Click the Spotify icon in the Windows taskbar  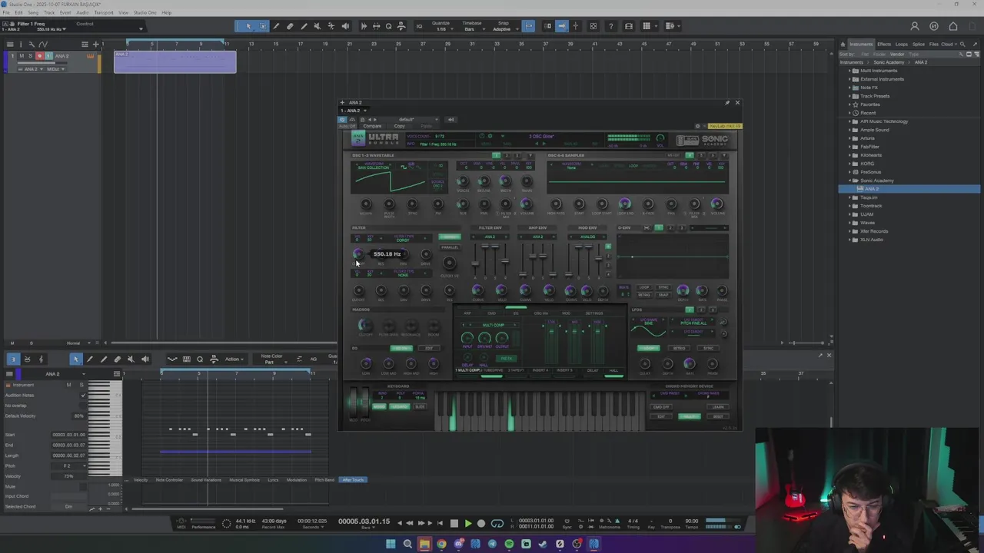509,543
